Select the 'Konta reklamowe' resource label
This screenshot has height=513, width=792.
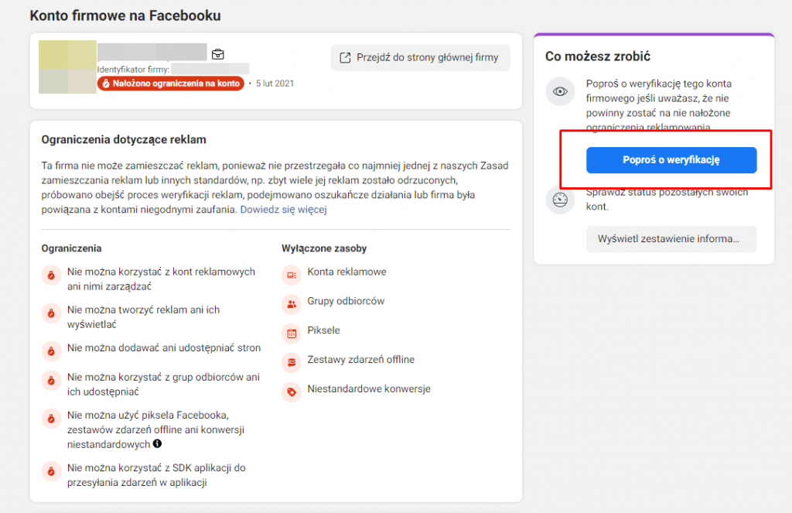[x=347, y=272]
